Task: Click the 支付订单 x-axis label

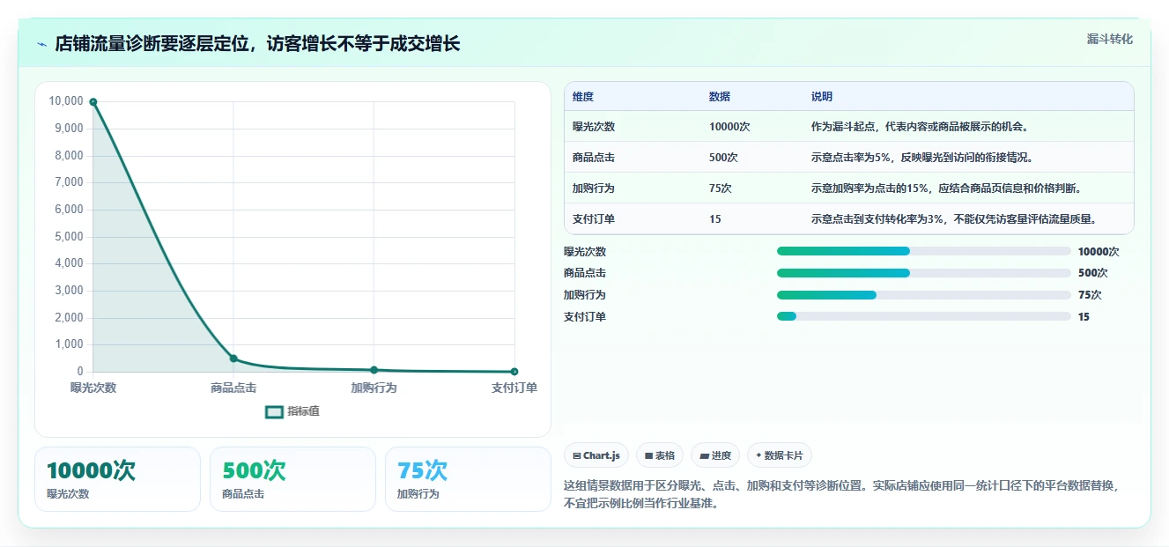Action: (x=514, y=388)
